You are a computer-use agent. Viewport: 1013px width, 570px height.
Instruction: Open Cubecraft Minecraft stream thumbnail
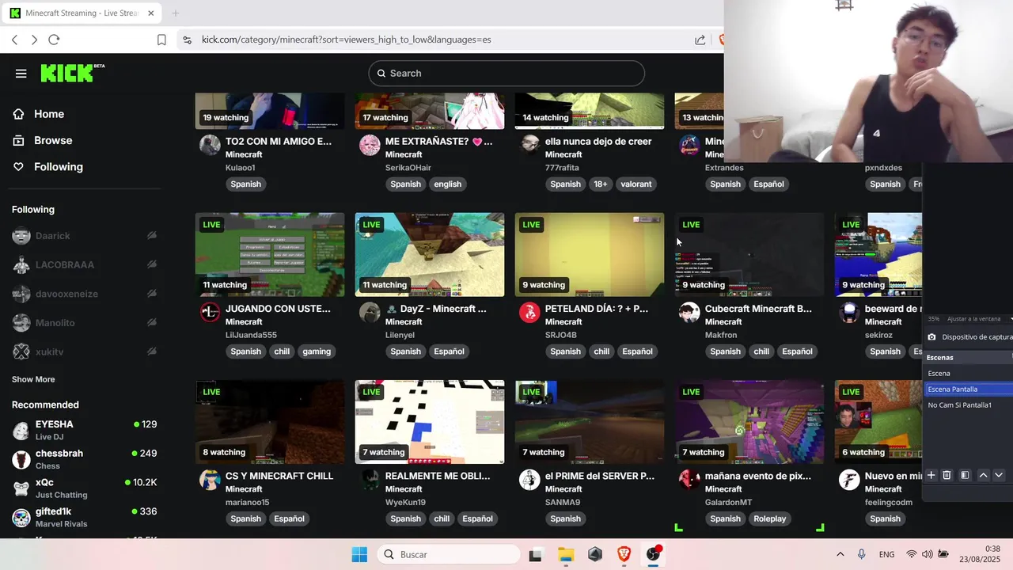click(749, 255)
